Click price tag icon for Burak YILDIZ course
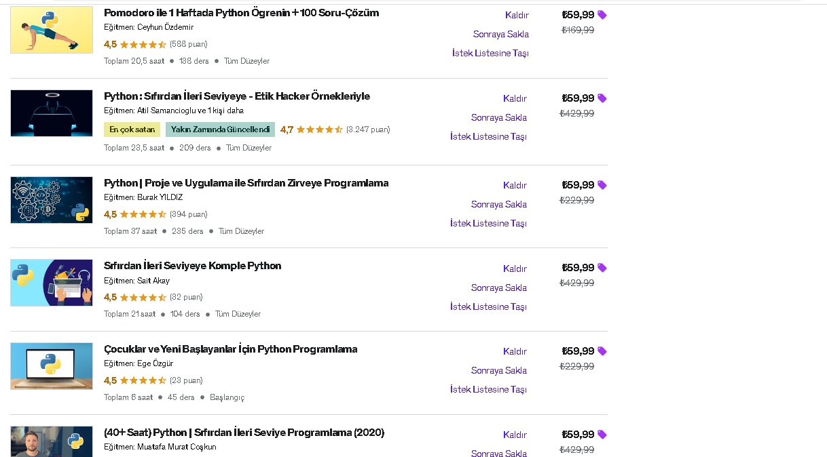Screen dimensions: 827x457 coord(602,185)
